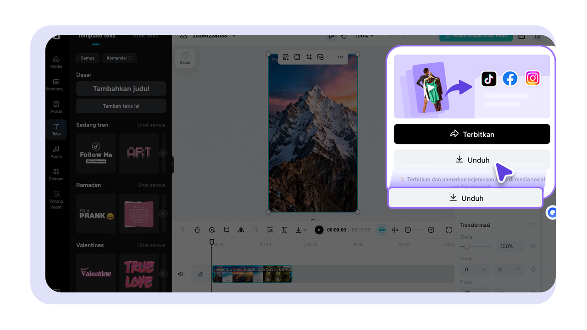Viewport: 587px width, 330px height.
Task: Click the timeline playhead marker
Action: tap(212, 242)
